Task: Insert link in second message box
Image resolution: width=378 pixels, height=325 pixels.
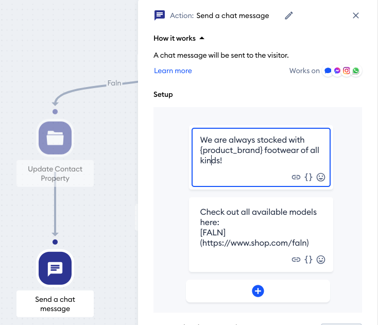Action: pyautogui.click(x=296, y=260)
